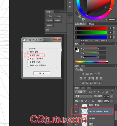The image size is (117, 126).
Task: Enable the layer <-> channel checkbox
Action: pyautogui.click(x=28, y=65)
